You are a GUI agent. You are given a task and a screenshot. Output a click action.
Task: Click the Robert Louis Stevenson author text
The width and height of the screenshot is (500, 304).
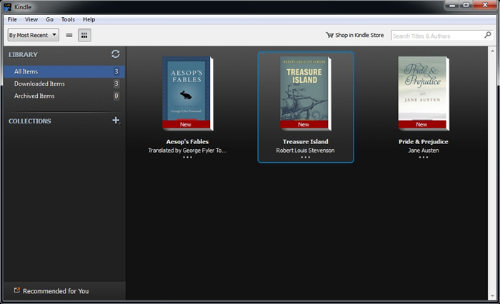tap(306, 151)
